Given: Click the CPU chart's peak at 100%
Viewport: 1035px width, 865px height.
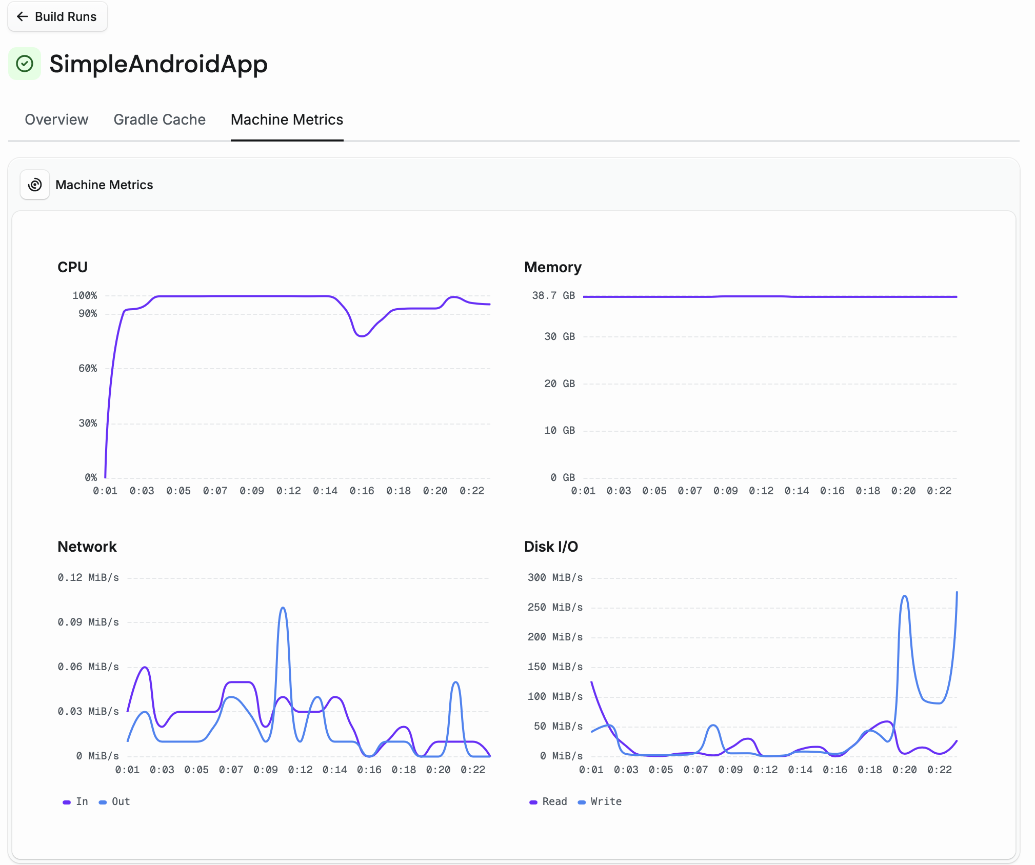Looking at the screenshot, I should (x=231, y=295).
